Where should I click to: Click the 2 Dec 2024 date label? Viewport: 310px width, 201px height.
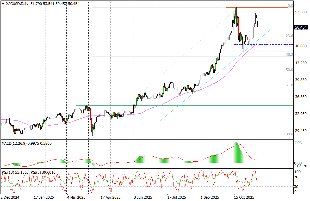tap(10, 197)
